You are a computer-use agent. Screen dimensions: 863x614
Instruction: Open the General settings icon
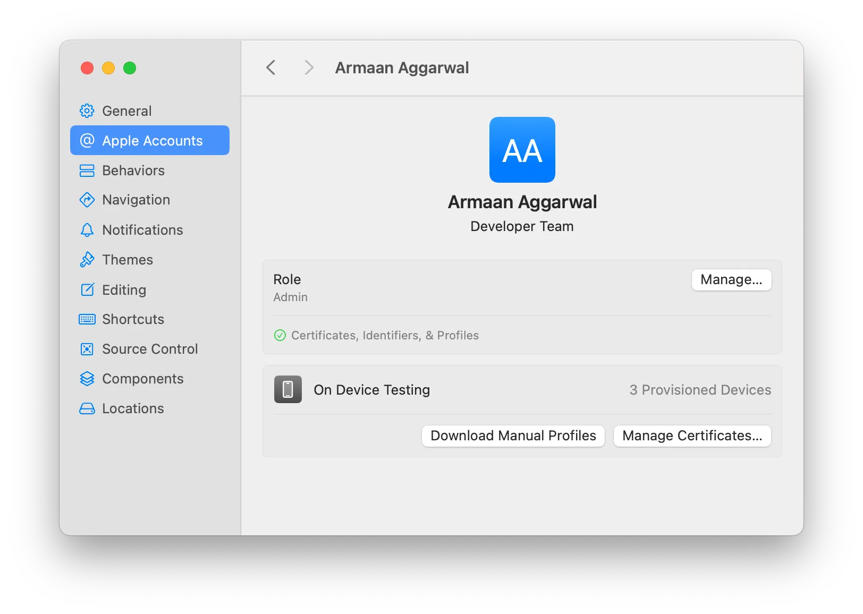pyautogui.click(x=87, y=110)
